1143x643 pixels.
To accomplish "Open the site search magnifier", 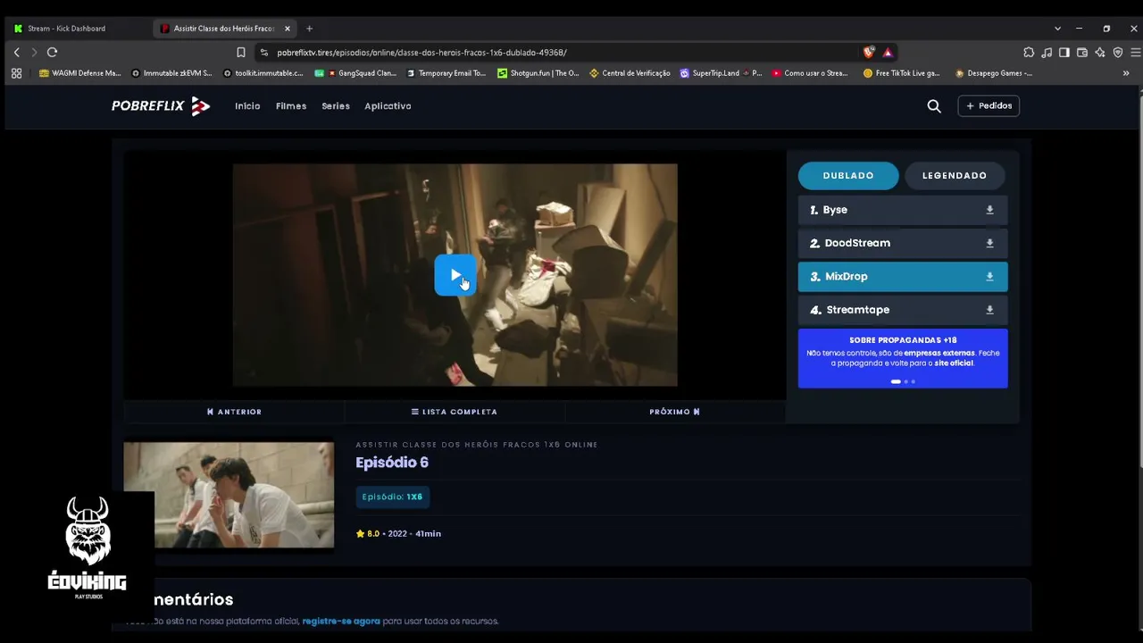I will (934, 106).
